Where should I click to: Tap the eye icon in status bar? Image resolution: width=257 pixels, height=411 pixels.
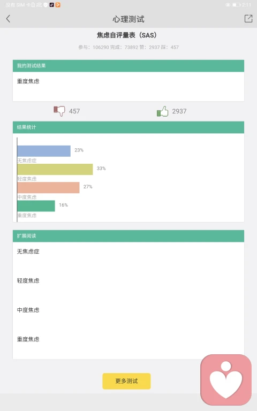(228, 5)
